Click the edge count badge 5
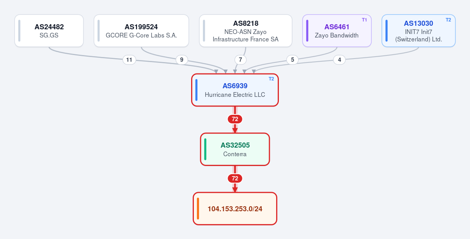 tap(292, 60)
